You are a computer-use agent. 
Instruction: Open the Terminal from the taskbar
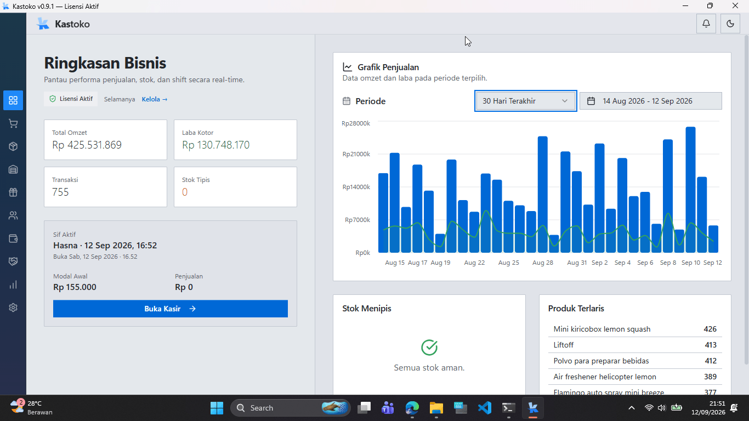click(x=508, y=408)
